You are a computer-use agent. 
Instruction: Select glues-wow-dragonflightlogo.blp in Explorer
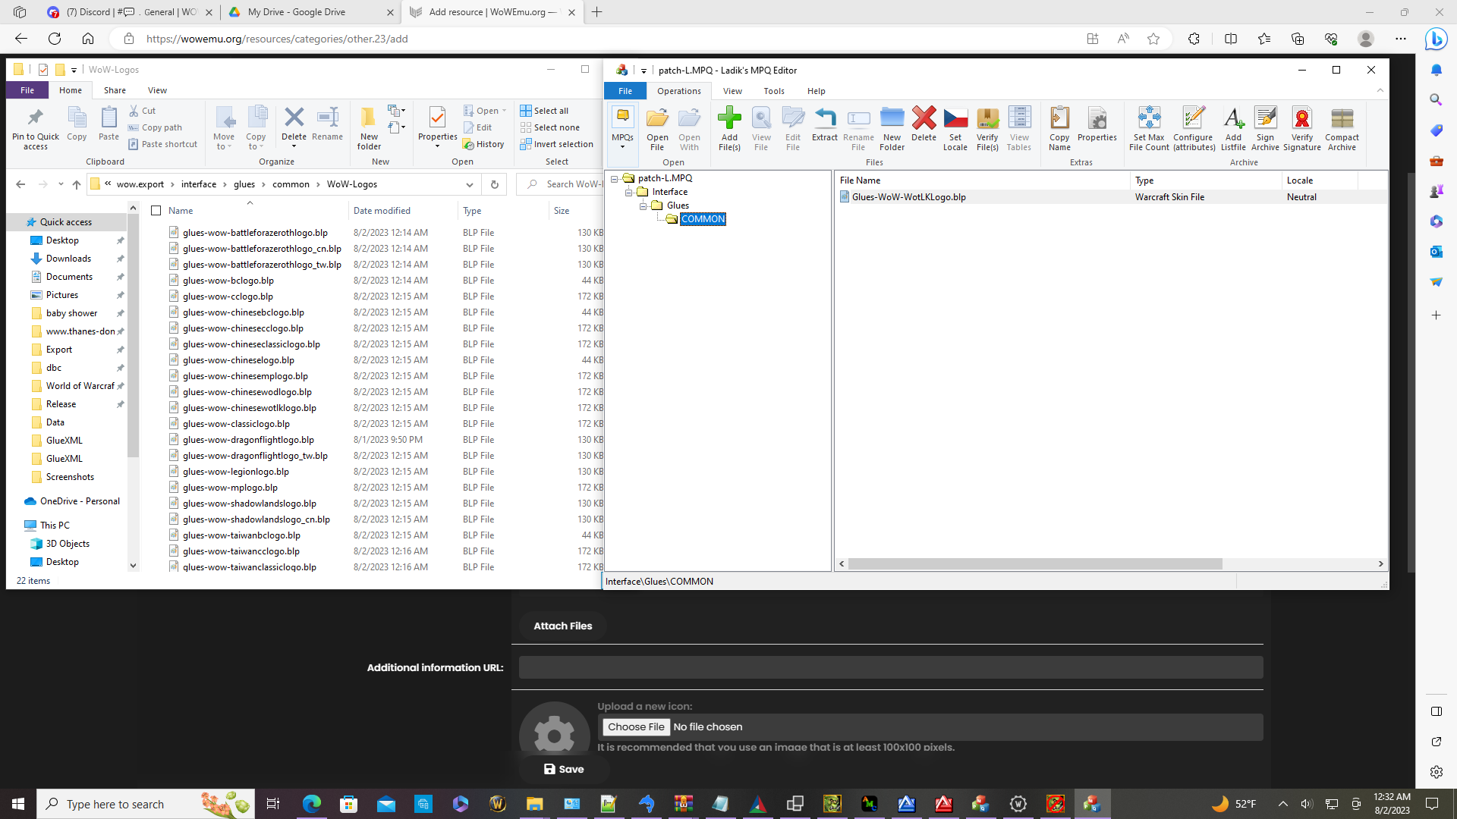(x=248, y=440)
